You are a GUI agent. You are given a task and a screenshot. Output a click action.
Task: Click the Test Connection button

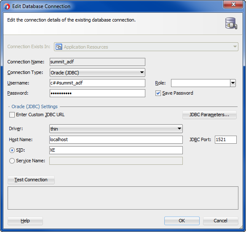[31, 180]
